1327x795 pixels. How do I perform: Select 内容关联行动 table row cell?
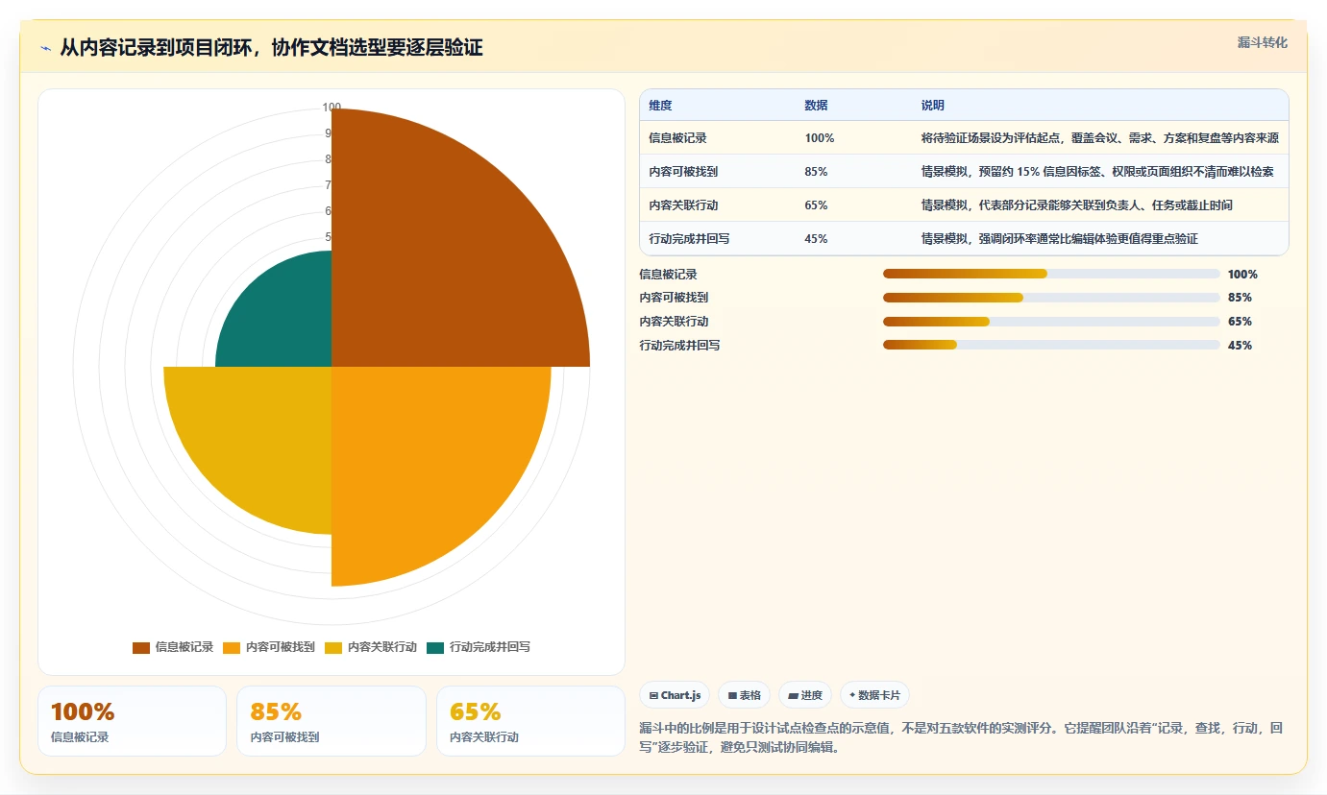(x=683, y=205)
